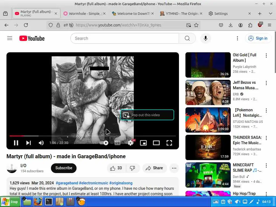Go back to previous page
Viewport: 276px width, 207px height.
click(x=6, y=25)
